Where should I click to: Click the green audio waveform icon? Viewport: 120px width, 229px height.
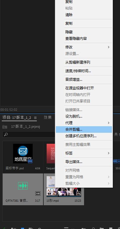pyautogui.click(x=23, y=186)
